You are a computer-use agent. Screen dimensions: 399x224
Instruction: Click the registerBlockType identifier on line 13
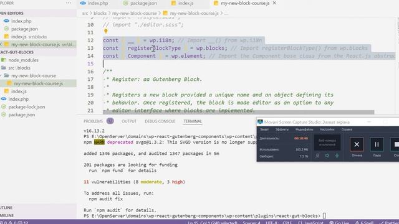point(154,49)
